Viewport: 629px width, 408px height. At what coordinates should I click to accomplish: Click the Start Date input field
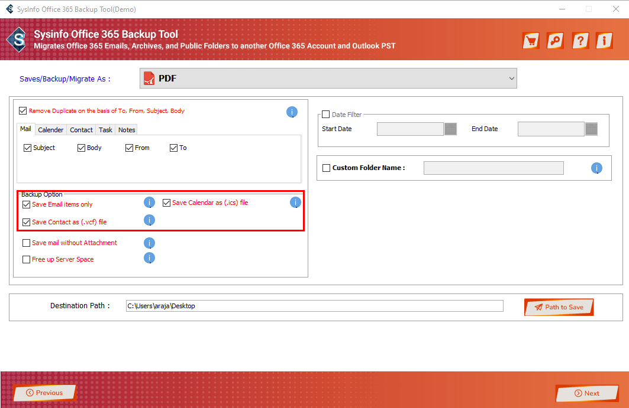410,129
